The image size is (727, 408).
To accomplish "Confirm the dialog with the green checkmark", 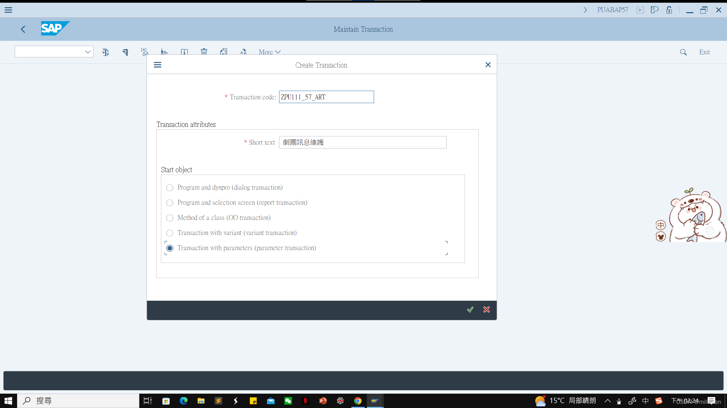I will [x=470, y=310].
